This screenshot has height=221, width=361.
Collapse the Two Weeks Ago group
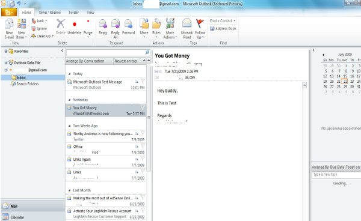click(x=69, y=126)
